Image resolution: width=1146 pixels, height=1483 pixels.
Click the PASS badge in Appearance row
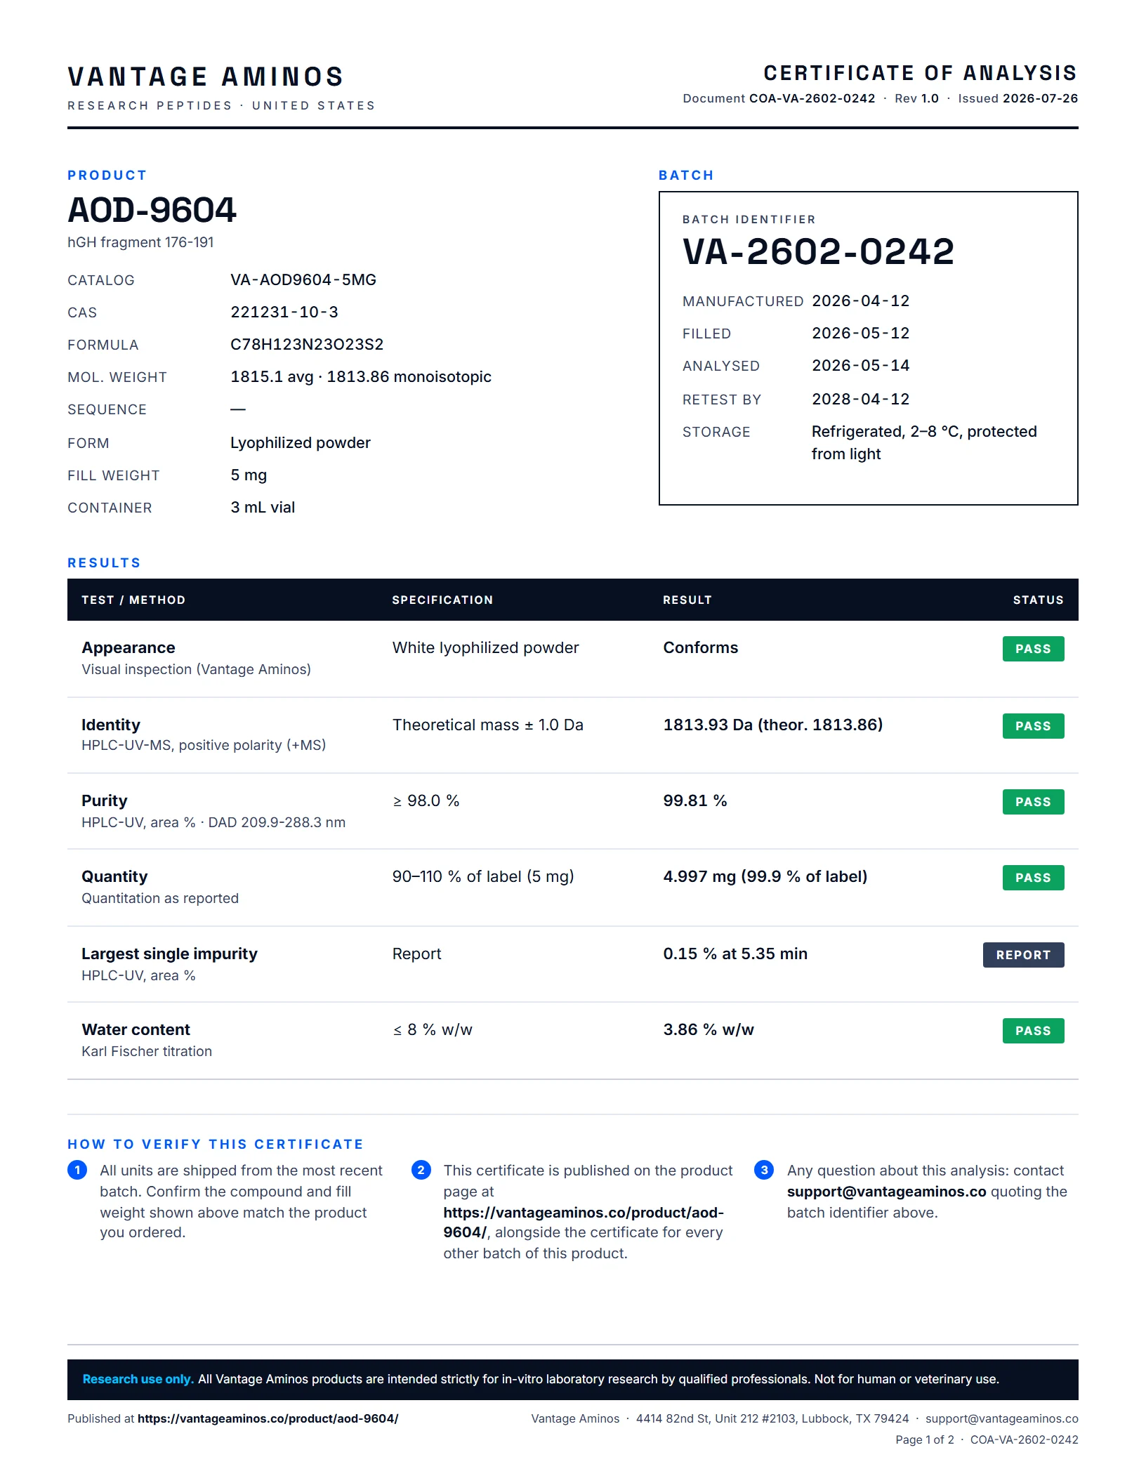click(x=1033, y=649)
